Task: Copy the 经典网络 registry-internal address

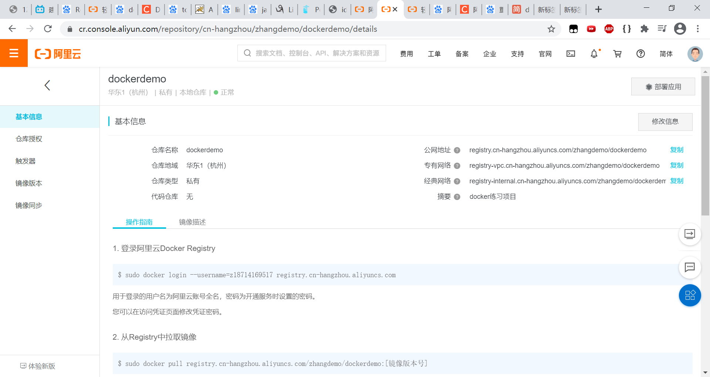Action: click(x=677, y=181)
